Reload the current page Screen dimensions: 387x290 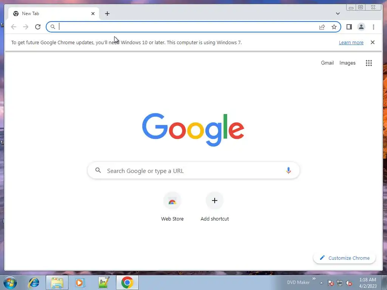coord(38,27)
